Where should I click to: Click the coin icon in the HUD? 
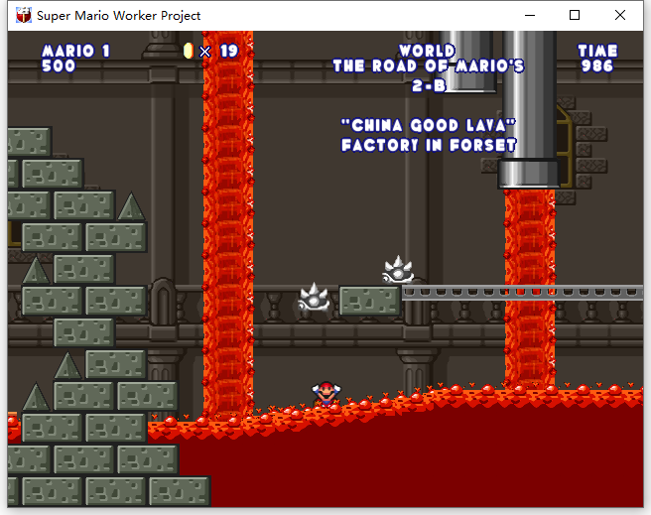tap(189, 51)
